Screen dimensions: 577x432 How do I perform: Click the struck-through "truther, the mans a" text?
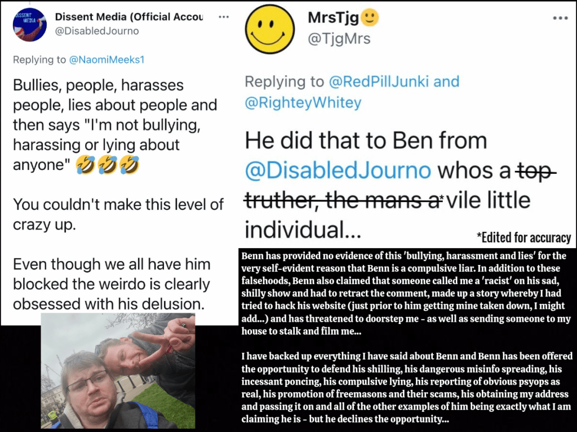[x=342, y=201]
